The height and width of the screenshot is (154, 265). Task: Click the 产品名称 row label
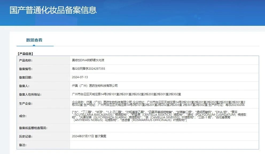pos(26,60)
